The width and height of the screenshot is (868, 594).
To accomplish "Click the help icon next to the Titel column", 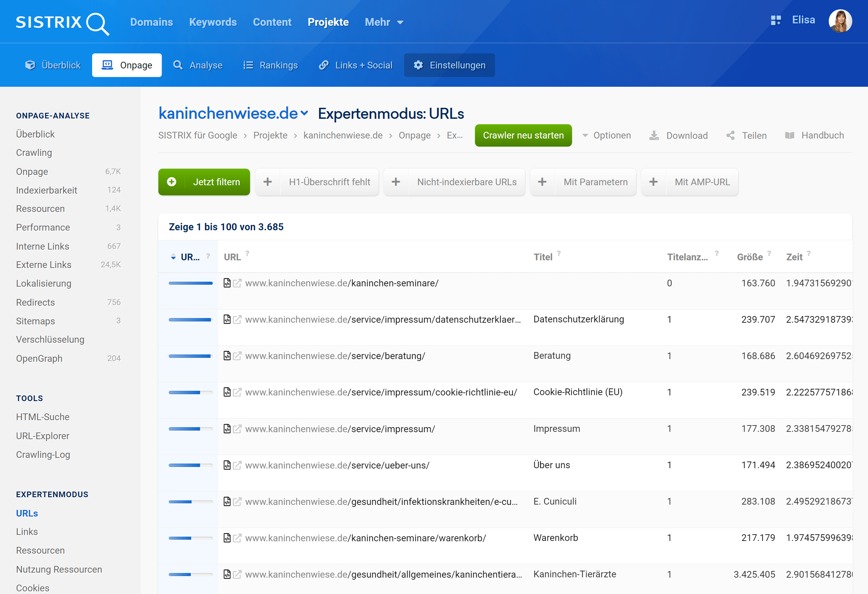I will tap(559, 253).
